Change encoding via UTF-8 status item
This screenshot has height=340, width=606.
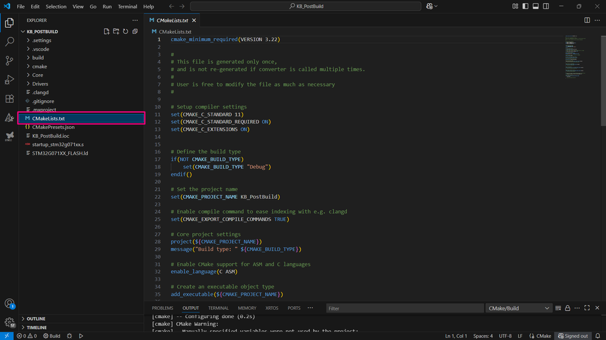point(505,336)
